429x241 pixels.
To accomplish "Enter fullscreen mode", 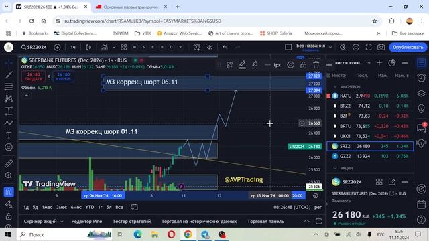I will tap(369, 48).
